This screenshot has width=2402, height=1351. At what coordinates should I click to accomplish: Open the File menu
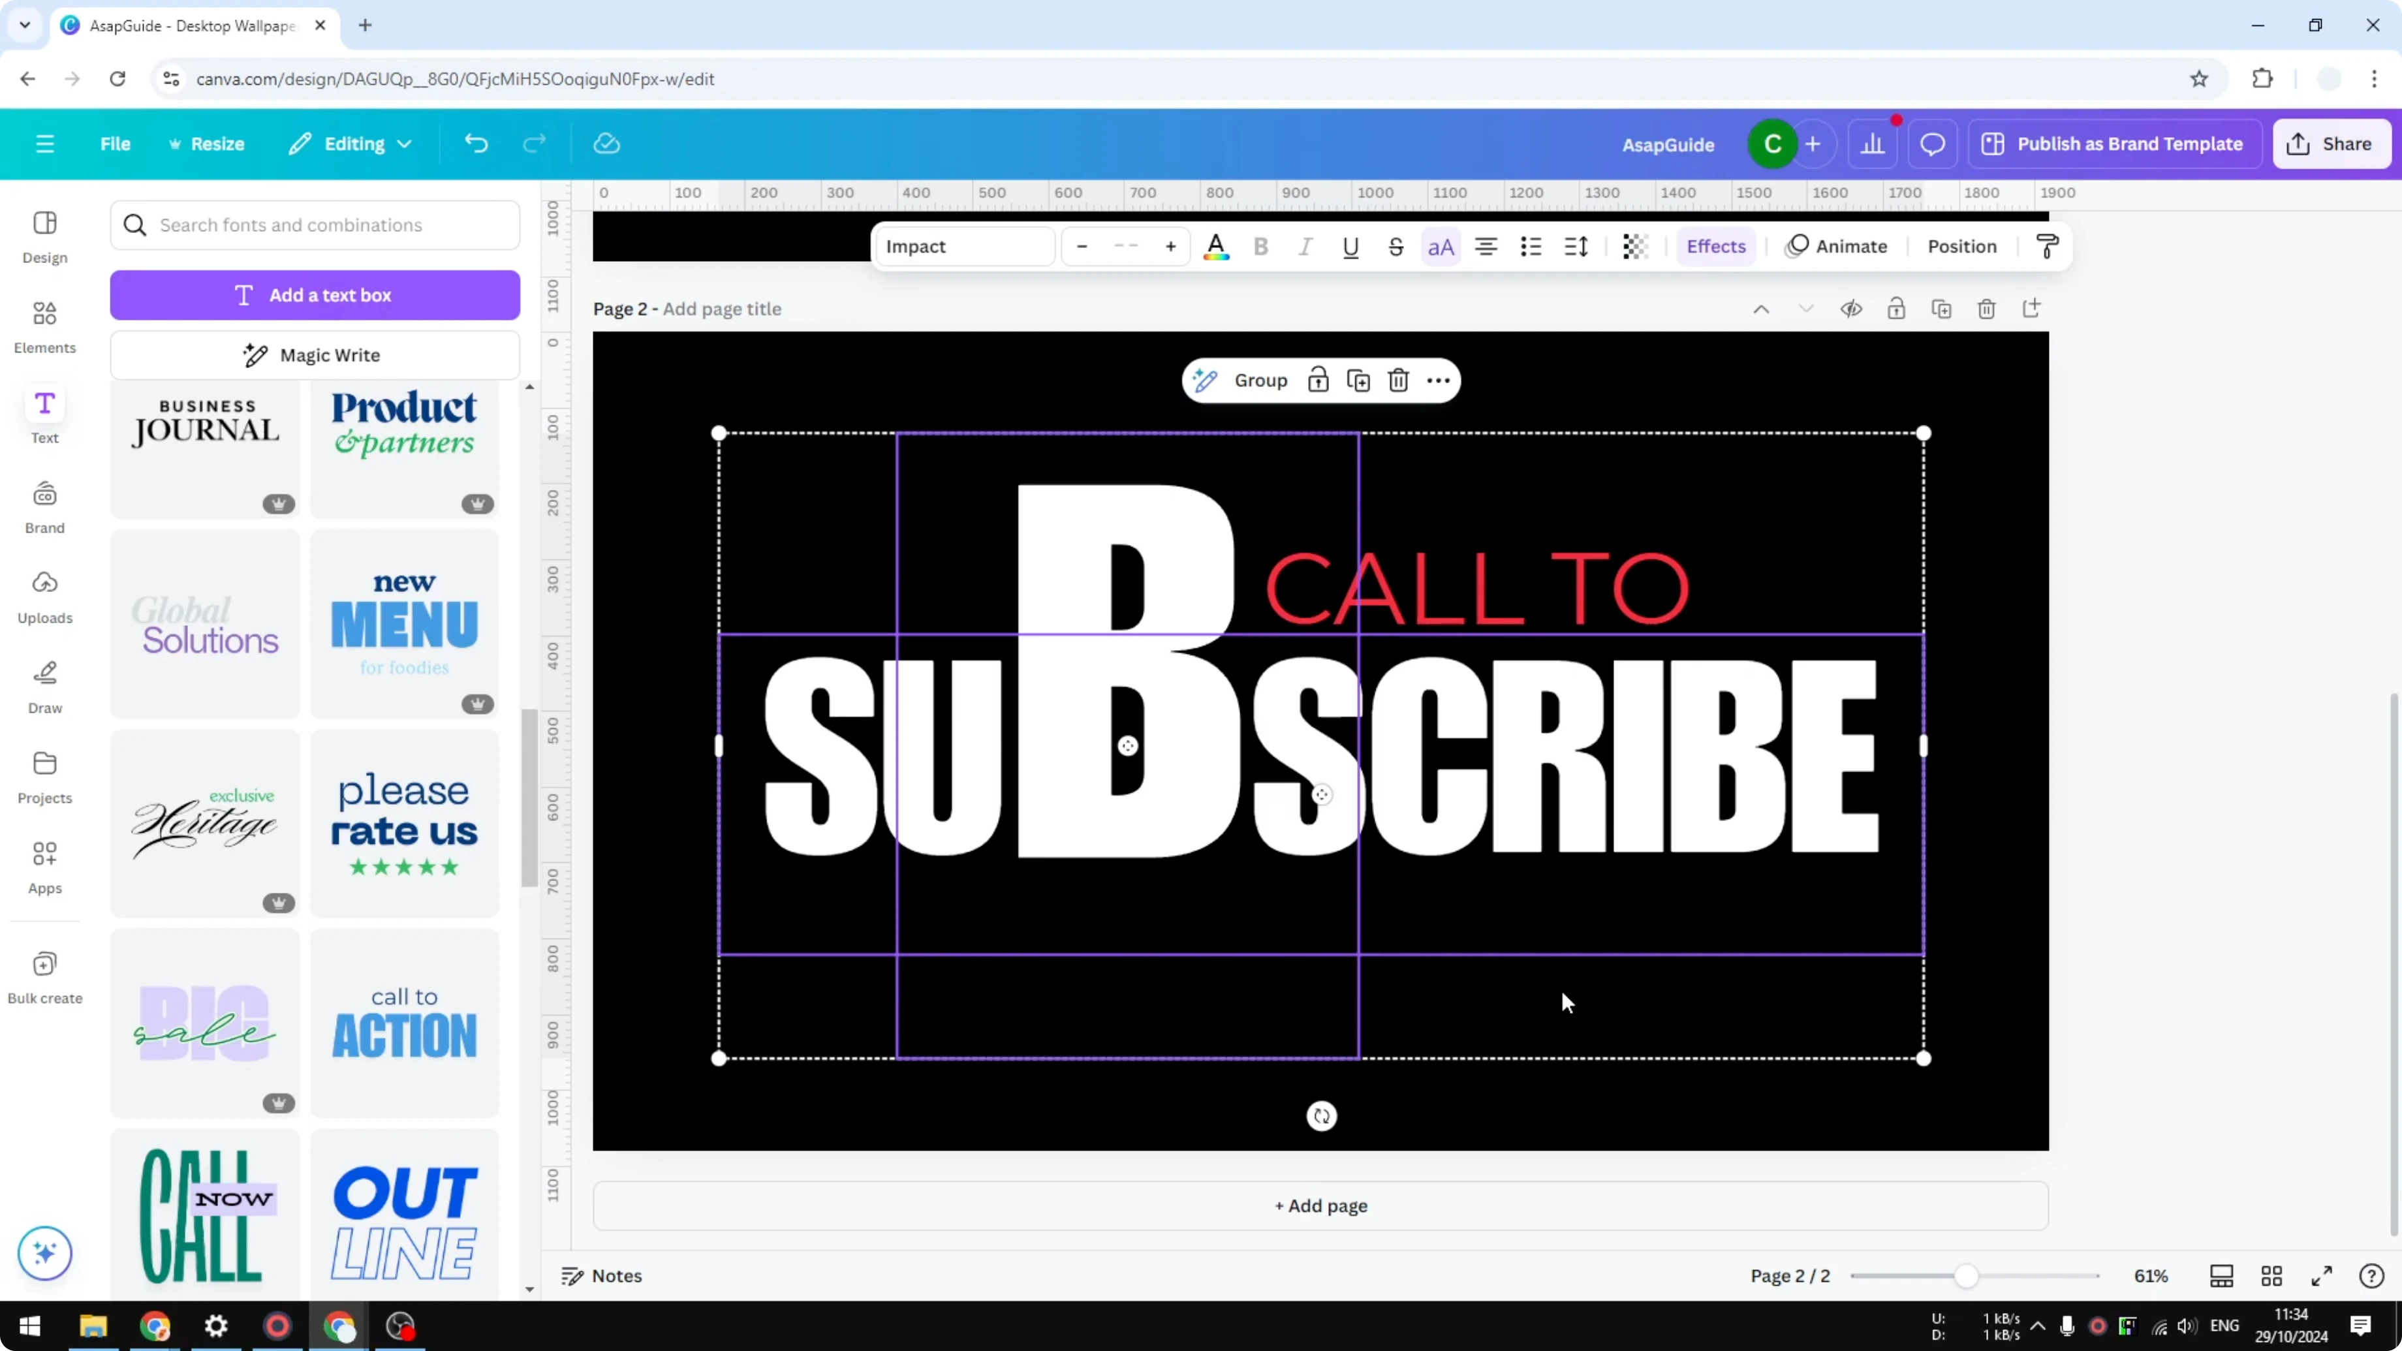click(x=116, y=143)
